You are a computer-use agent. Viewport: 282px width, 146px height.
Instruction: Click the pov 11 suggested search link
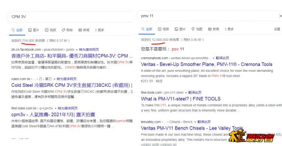[178, 49]
